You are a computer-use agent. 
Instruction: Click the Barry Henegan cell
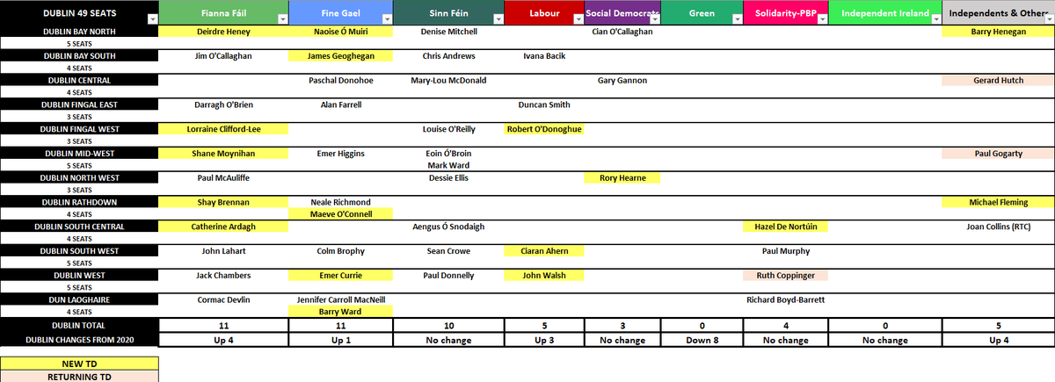pyautogui.click(x=998, y=31)
